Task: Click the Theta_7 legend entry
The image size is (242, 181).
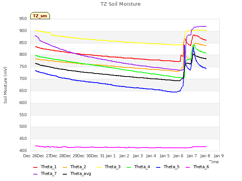Action: (x=45, y=173)
